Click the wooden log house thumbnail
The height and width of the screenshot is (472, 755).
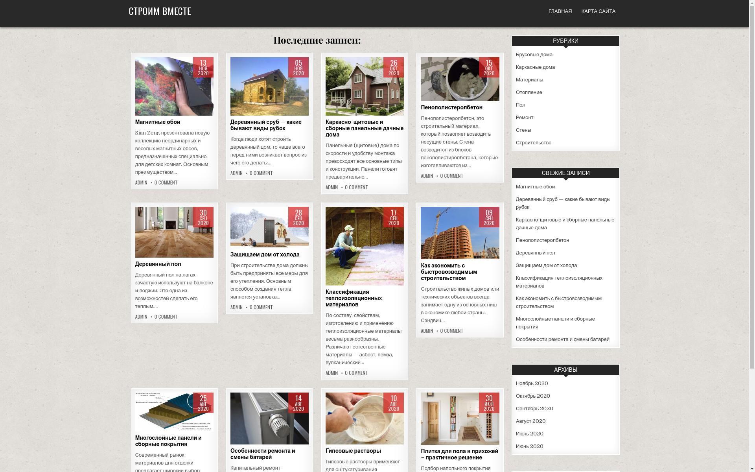tap(269, 86)
